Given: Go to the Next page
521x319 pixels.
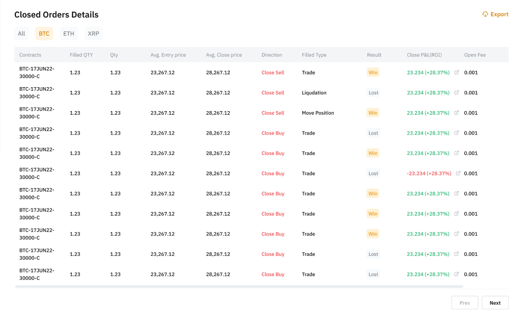Looking at the screenshot, I should pyautogui.click(x=494, y=303).
